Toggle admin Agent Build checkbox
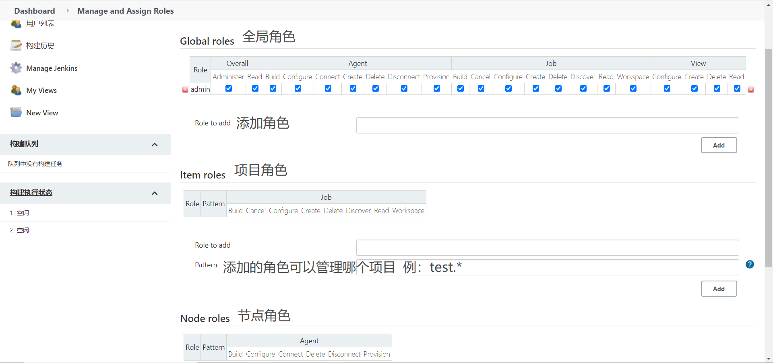The image size is (773, 363). point(273,88)
